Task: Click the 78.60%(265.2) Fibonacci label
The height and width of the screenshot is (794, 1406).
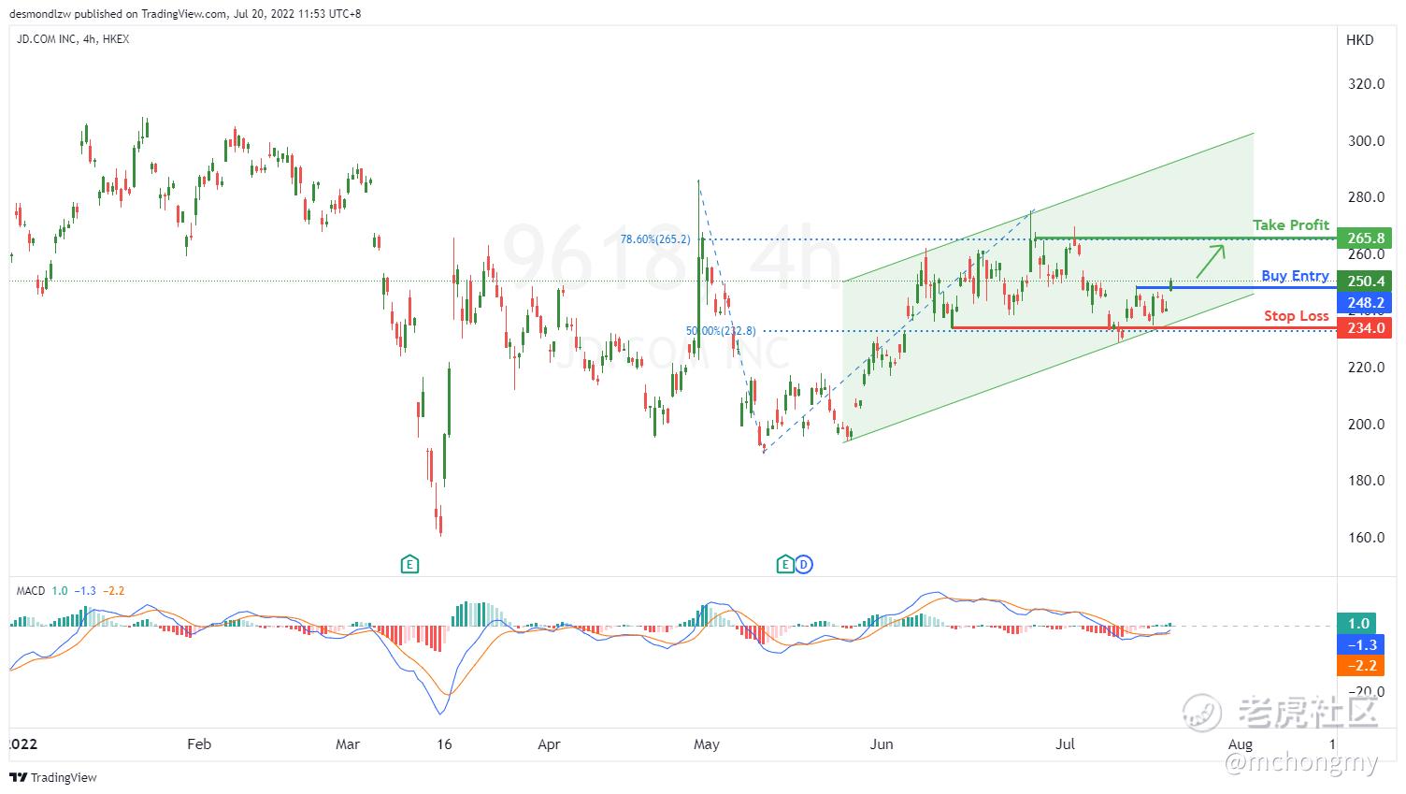Action: point(655,239)
